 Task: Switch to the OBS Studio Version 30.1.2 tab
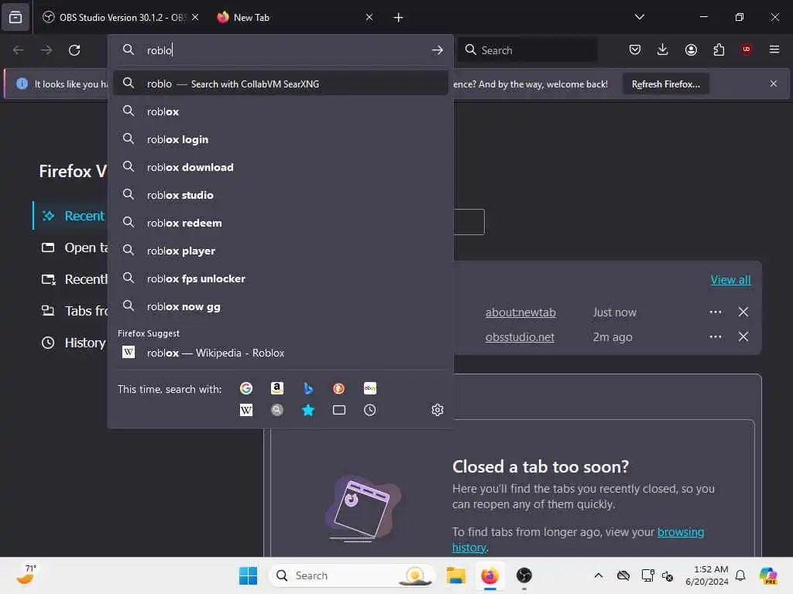tap(119, 17)
